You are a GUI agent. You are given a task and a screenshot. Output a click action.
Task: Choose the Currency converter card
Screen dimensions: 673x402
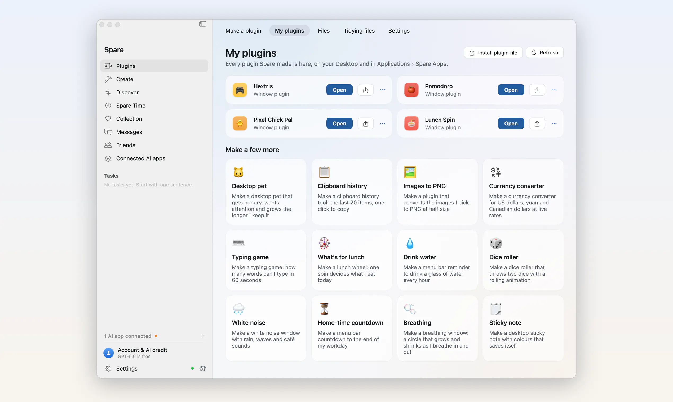pyautogui.click(x=523, y=192)
